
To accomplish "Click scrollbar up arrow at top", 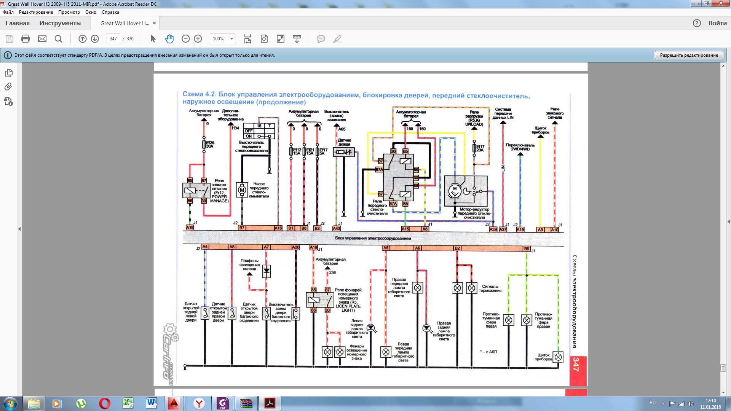I will pos(723,66).
